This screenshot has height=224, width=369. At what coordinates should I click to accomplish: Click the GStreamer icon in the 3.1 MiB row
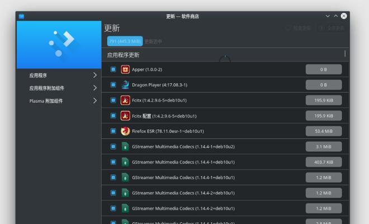pyautogui.click(x=125, y=147)
